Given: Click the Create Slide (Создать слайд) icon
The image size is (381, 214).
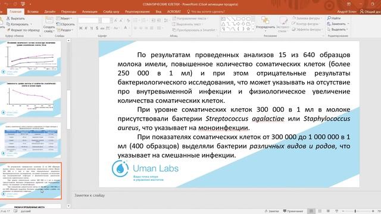Looking at the screenshot, I should tap(49, 20).
